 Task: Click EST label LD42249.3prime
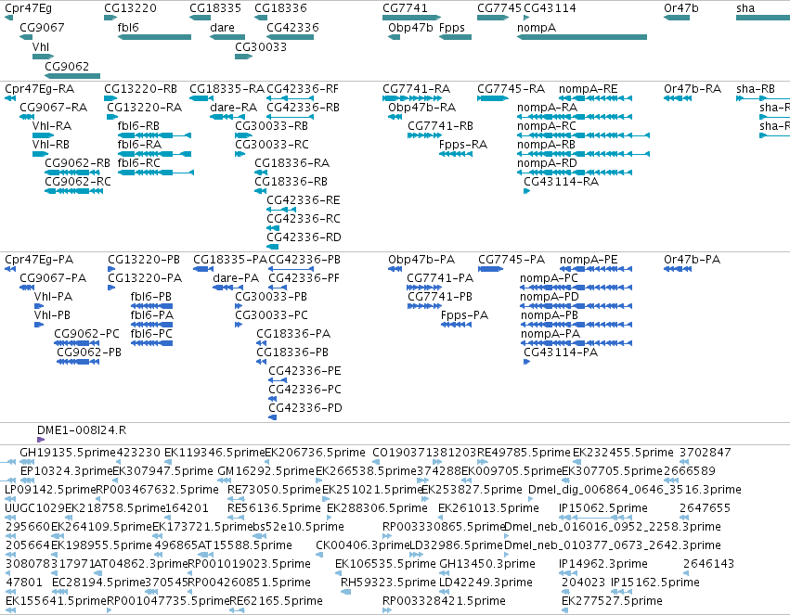point(486,583)
